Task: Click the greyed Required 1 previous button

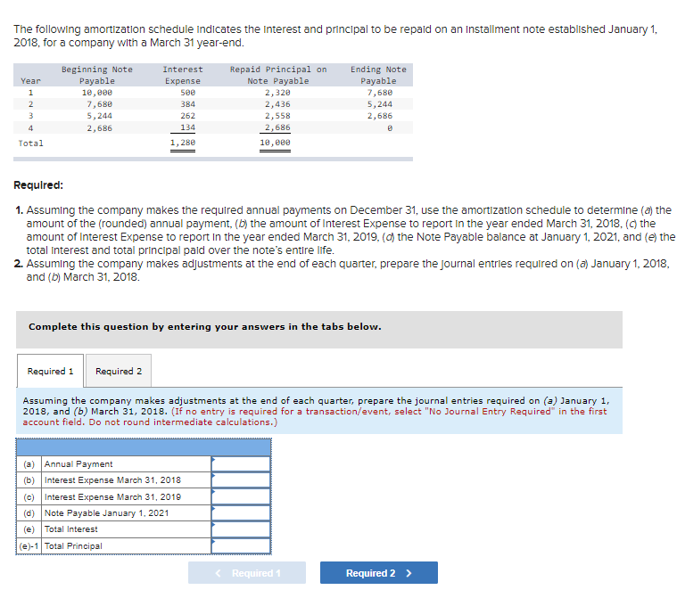Action: [x=247, y=573]
